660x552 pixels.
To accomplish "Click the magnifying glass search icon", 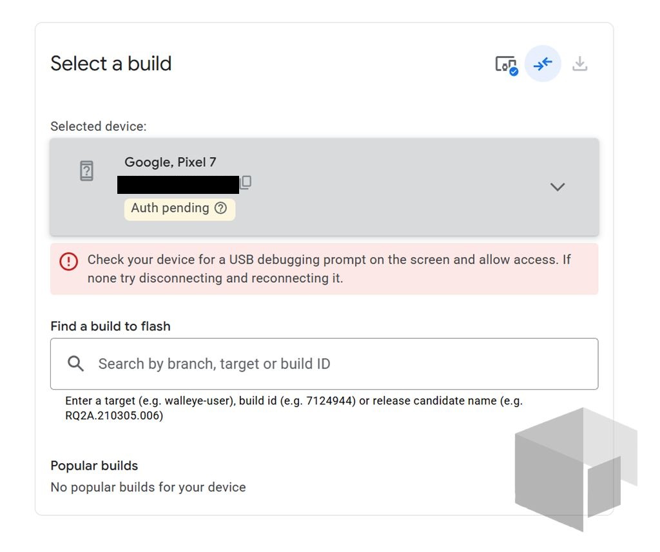I will [76, 363].
